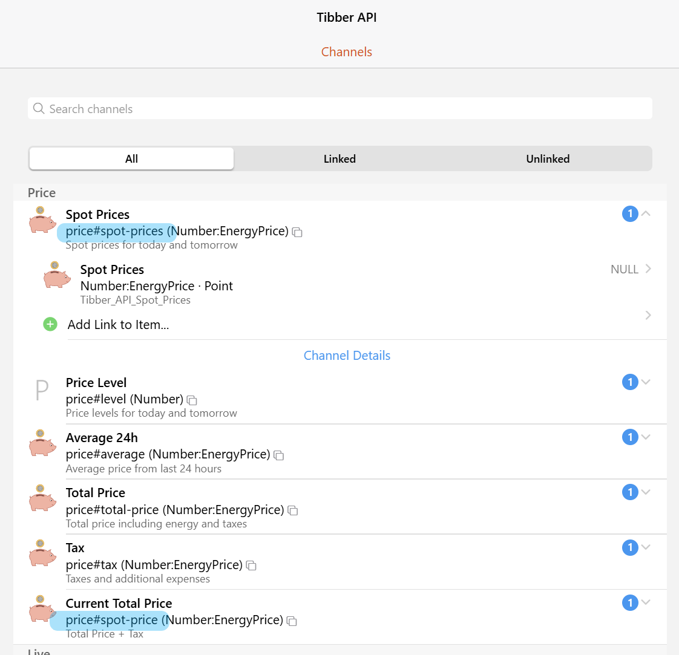This screenshot has width=679, height=655.
Task: Click the Price Level letter P icon
Action: click(x=42, y=389)
